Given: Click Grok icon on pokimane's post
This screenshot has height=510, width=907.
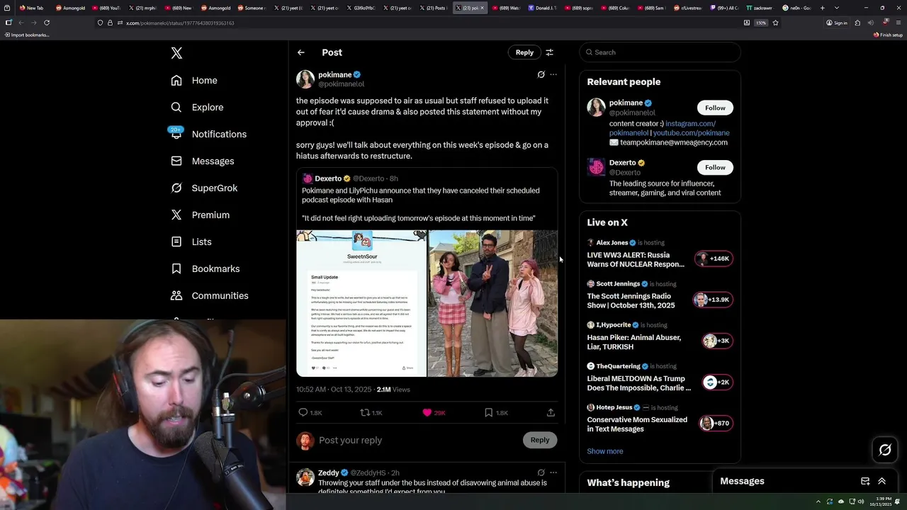Looking at the screenshot, I should click(541, 74).
